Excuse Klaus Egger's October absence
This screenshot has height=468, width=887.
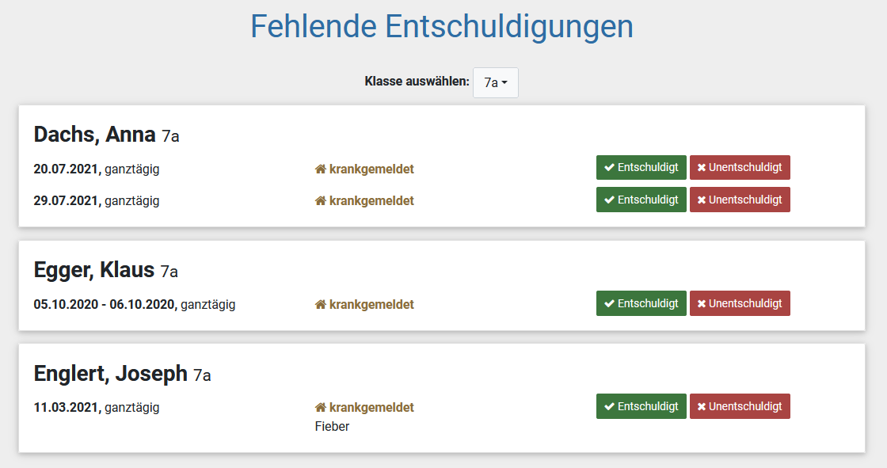(x=641, y=303)
